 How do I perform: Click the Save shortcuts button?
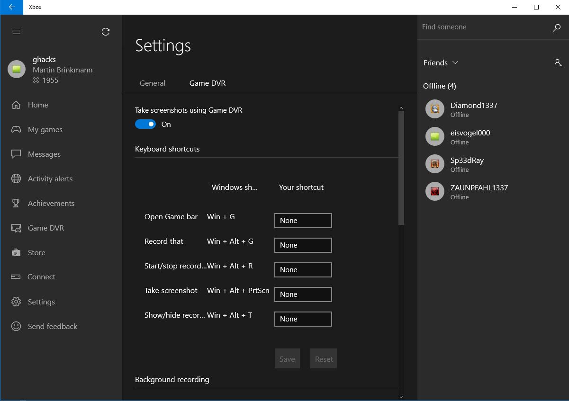click(287, 359)
